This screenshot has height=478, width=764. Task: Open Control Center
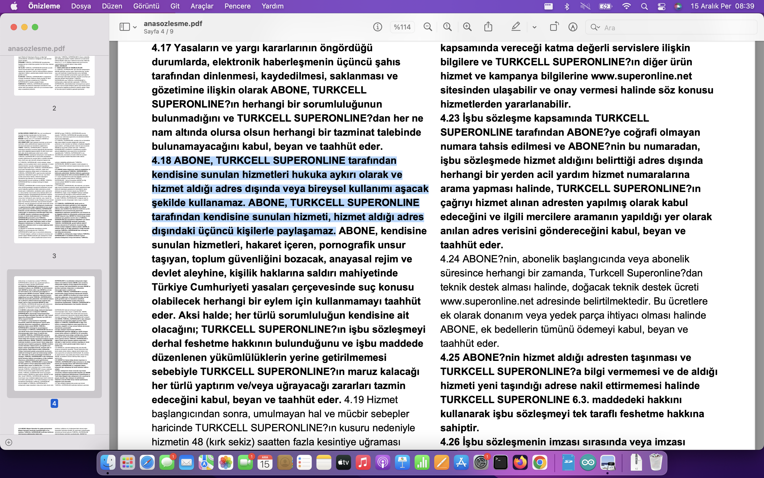click(x=661, y=6)
